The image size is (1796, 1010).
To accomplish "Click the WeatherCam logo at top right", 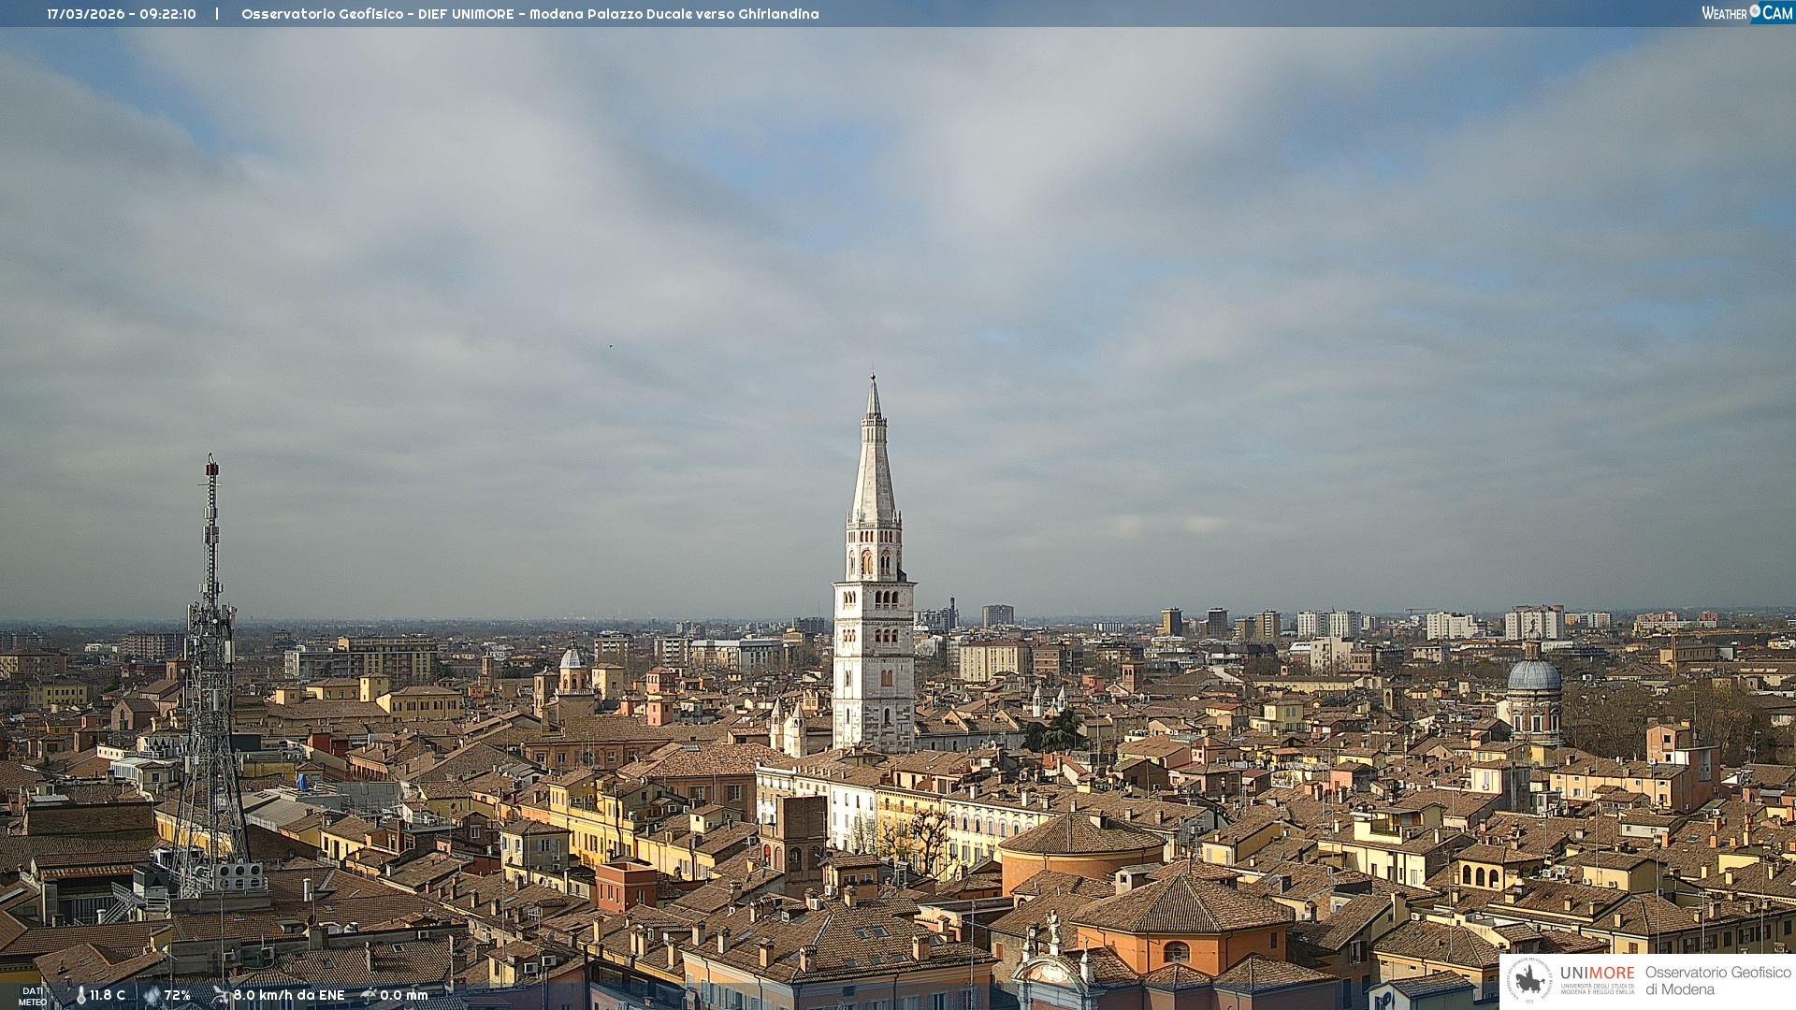I will click(x=1746, y=13).
